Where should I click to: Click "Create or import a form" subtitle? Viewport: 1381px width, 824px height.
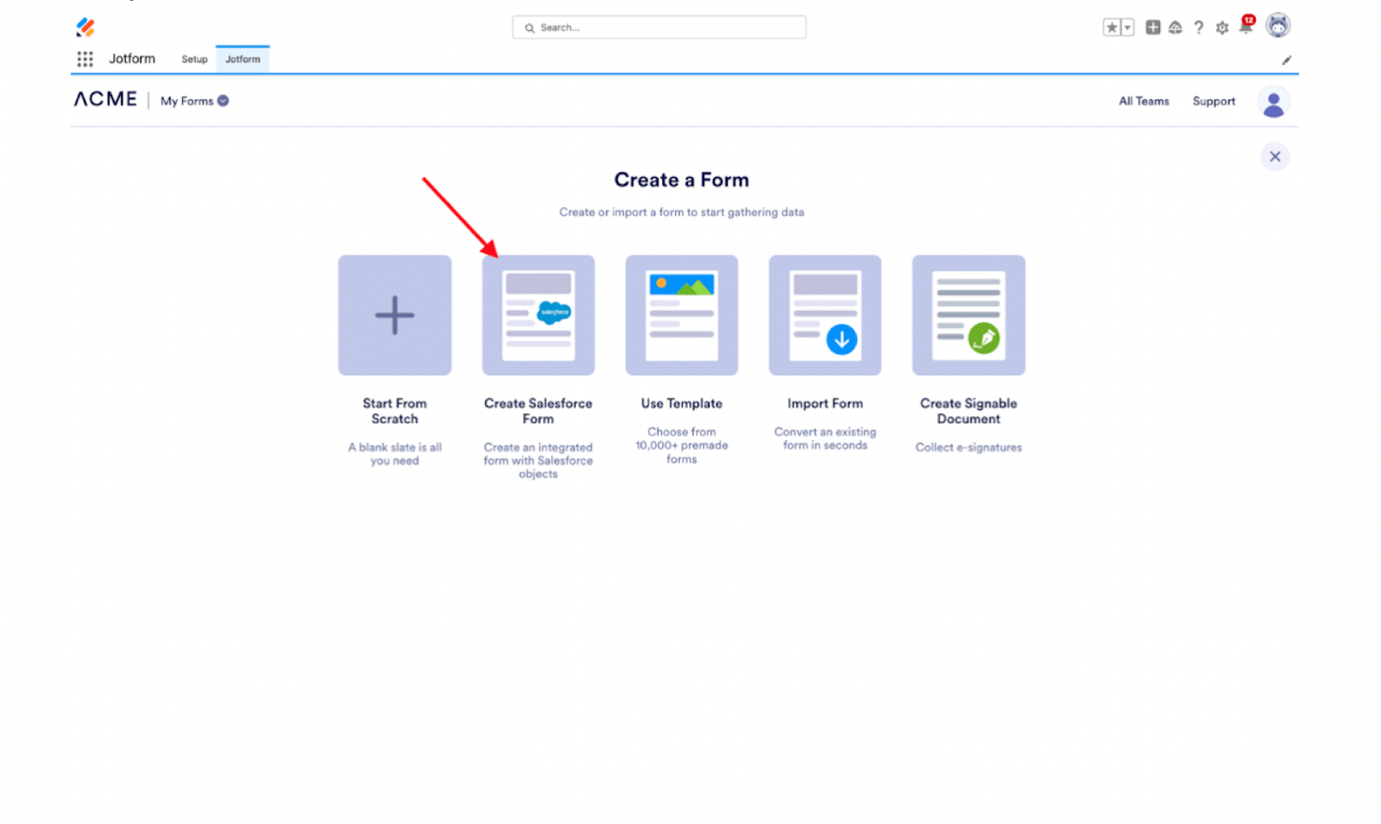(682, 212)
